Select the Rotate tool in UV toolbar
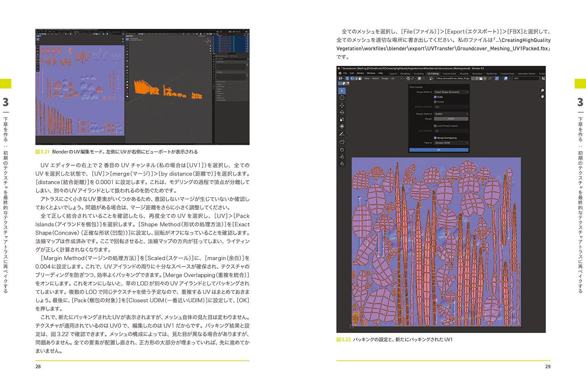Screen dimensions: 586x378 (x=342, y=112)
